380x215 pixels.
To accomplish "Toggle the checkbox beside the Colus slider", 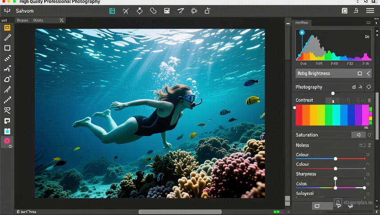I will [368, 184].
